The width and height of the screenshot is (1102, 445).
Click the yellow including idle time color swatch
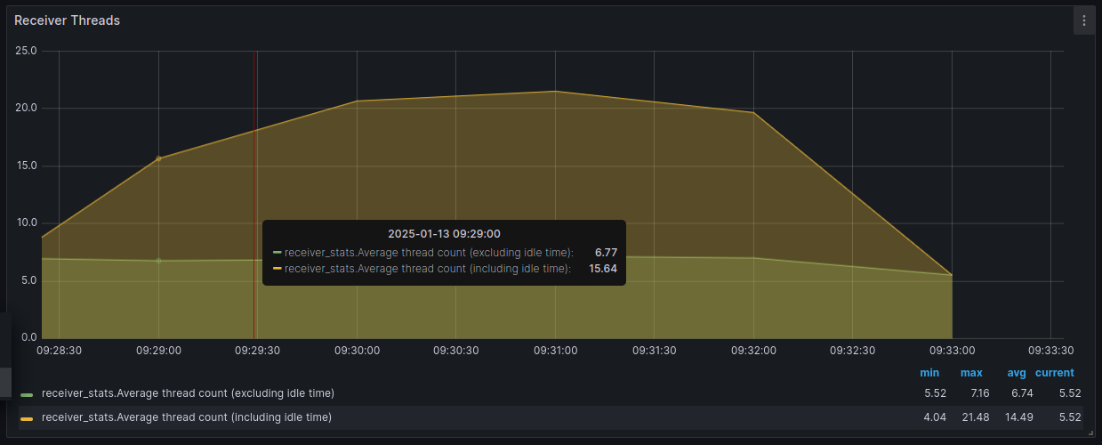point(27,418)
